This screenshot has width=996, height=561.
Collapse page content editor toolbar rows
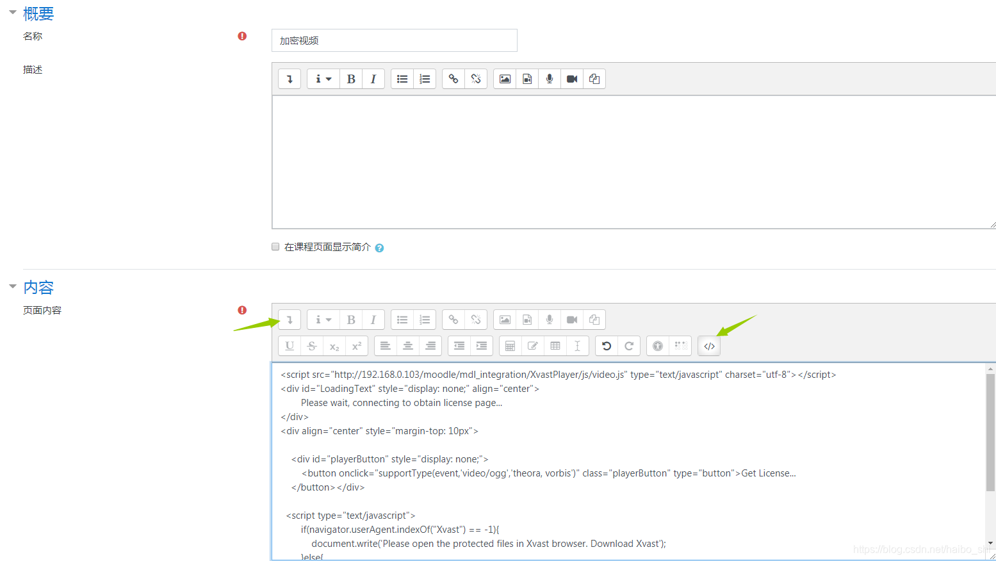point(290,320)
